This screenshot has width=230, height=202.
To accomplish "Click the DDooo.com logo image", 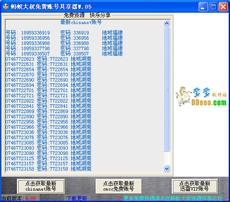I will click(201, 96).
